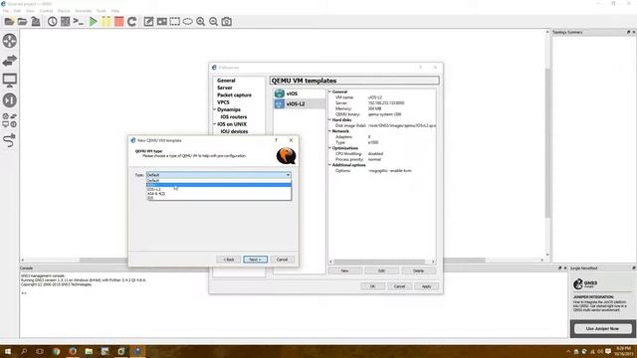Click the Screenshot camera icon
The image size is (637, 358).
coord(227,22)
